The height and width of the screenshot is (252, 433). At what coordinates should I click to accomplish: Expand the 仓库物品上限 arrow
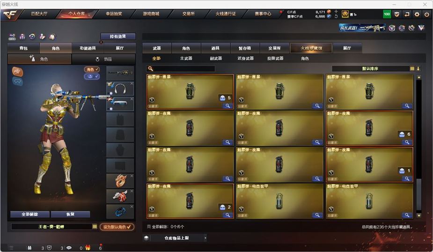coord(205,238)
